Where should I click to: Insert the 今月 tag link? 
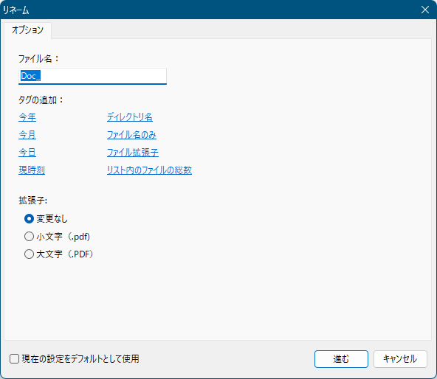[x=27, y=135]
